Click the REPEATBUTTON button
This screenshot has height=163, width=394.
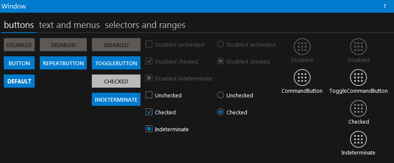63,63
